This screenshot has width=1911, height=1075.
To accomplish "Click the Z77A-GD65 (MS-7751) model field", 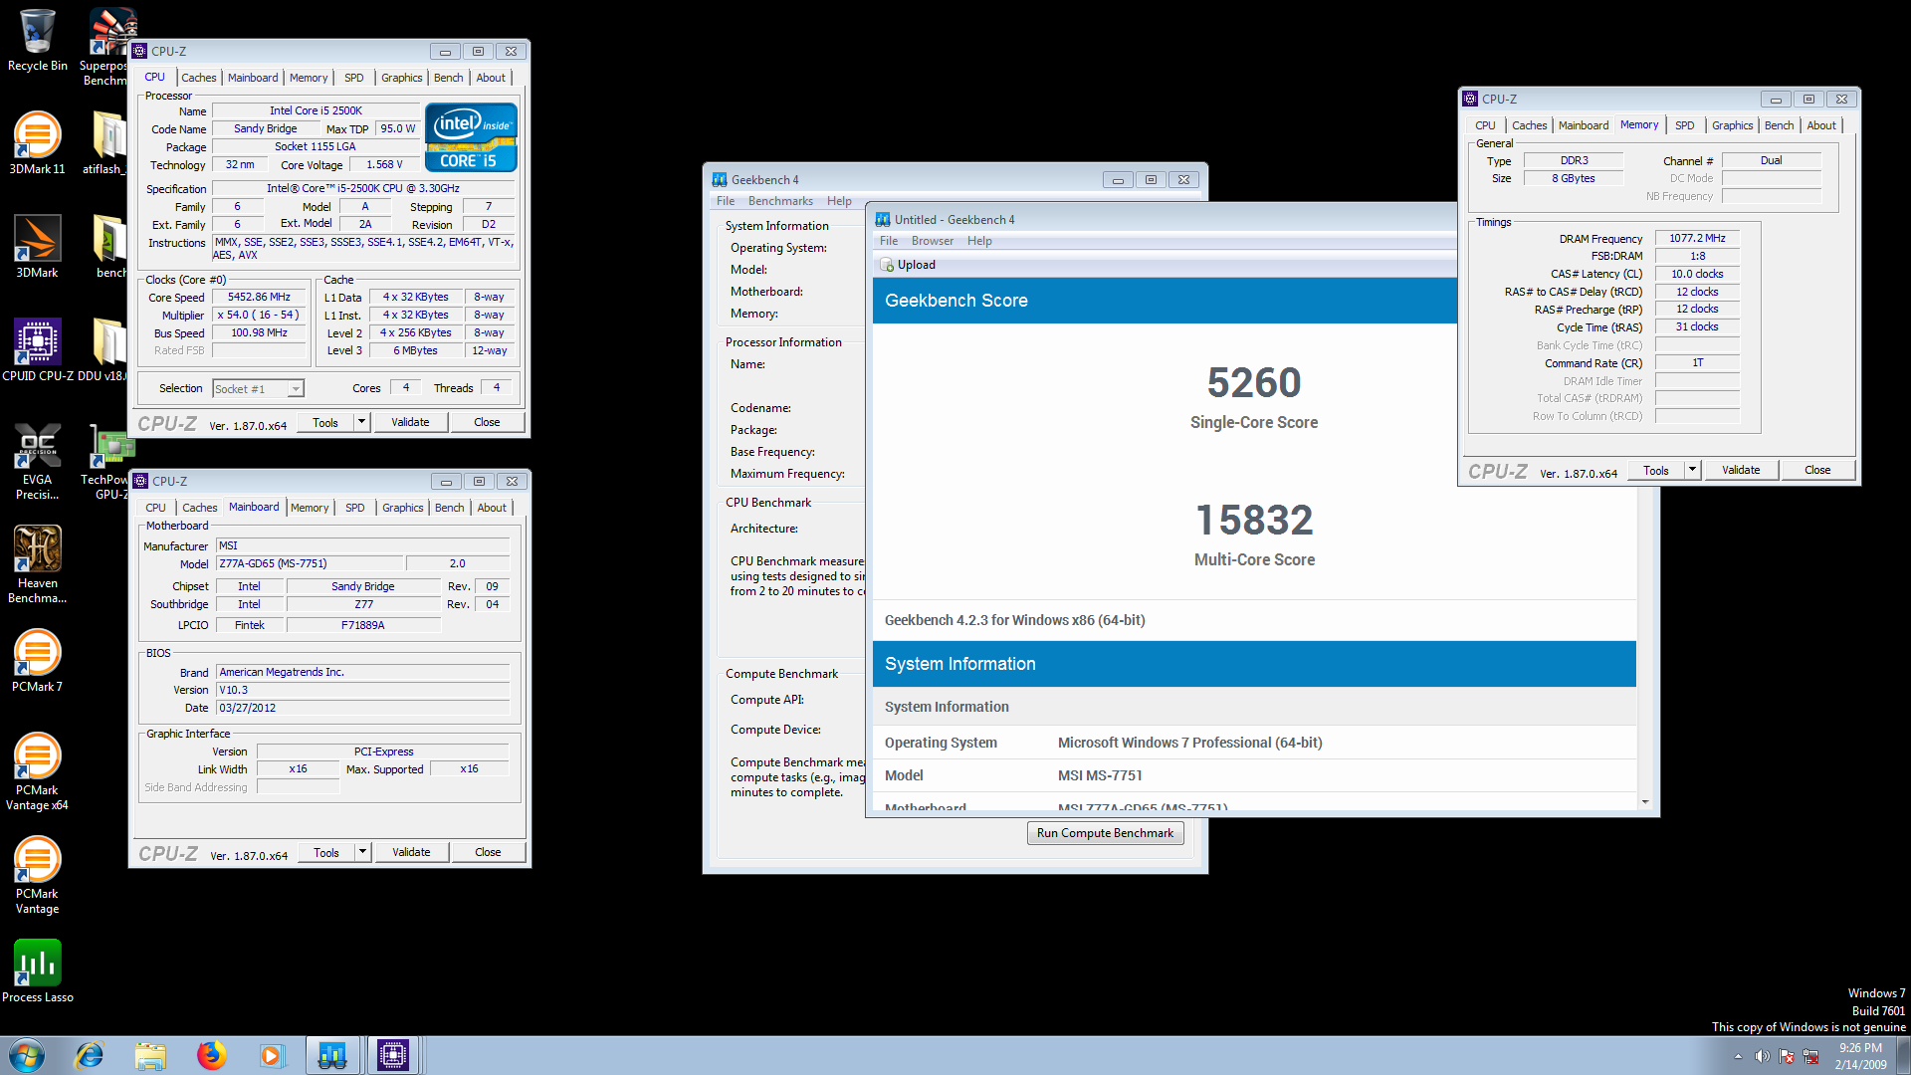I will coord(310,563).
